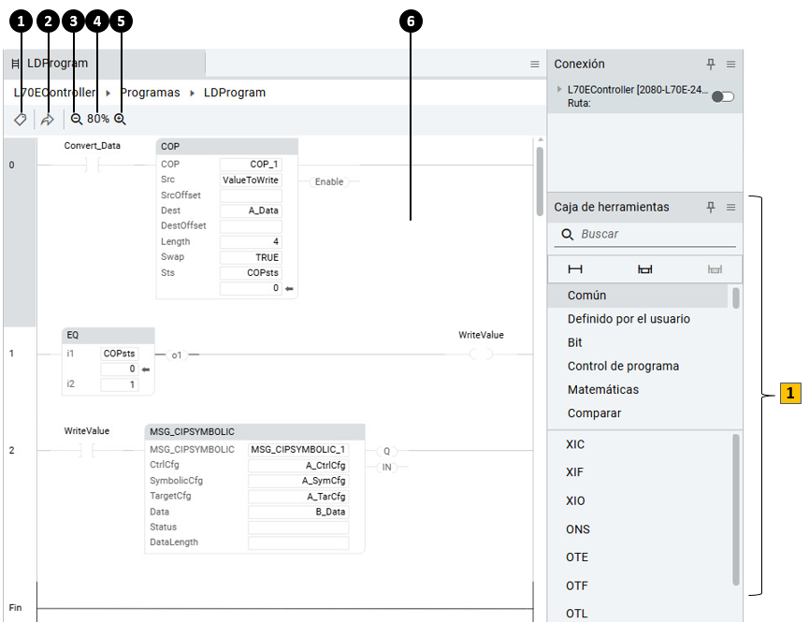Select the add branch icon in the toolbox
The width and height of the screenshot is (809, 622).
click(x=644, y=269)
